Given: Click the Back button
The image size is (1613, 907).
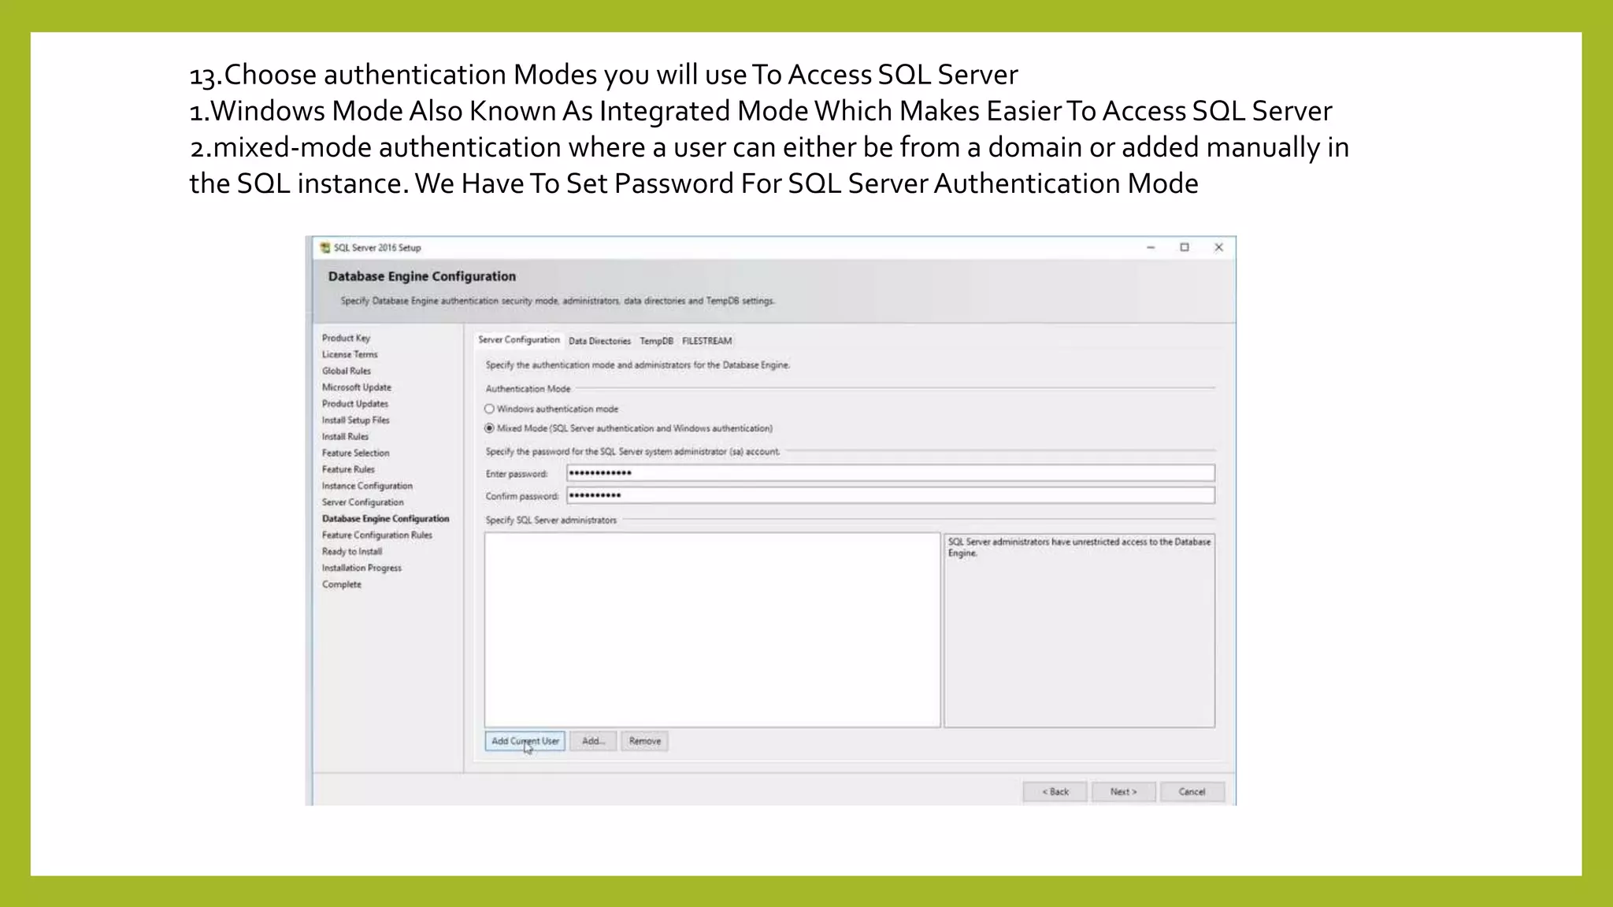Looking at the screenshot, I should click(1055, 791).
